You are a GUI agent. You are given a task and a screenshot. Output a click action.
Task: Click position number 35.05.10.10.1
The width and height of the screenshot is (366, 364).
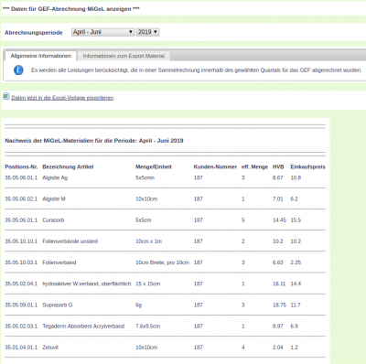[21, 241]
